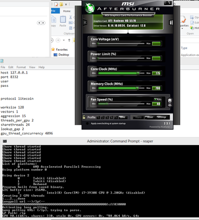Open the Kombustor K button in Afterburner
The height and width of the screenshot is (220, 199).
coord(85,22)
